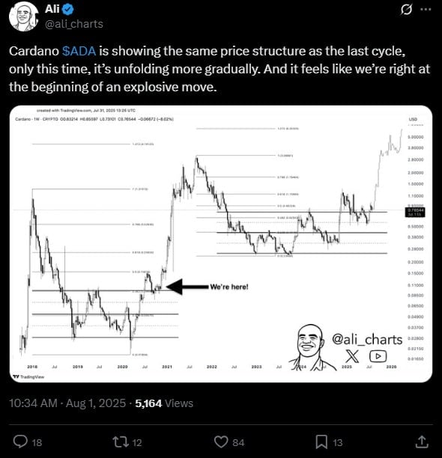Click the reply speech bubble icon
The width and height of the screenshot is (442, 458).
20,442
